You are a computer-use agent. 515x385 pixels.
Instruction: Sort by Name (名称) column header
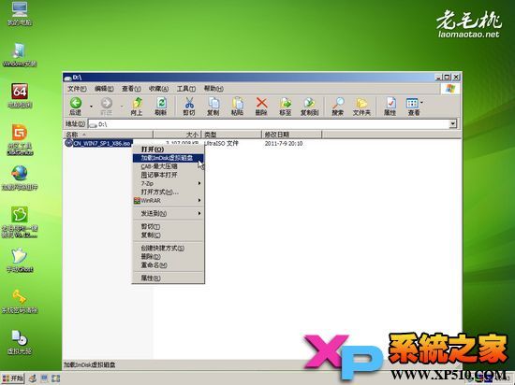click(x=108, y=135)
